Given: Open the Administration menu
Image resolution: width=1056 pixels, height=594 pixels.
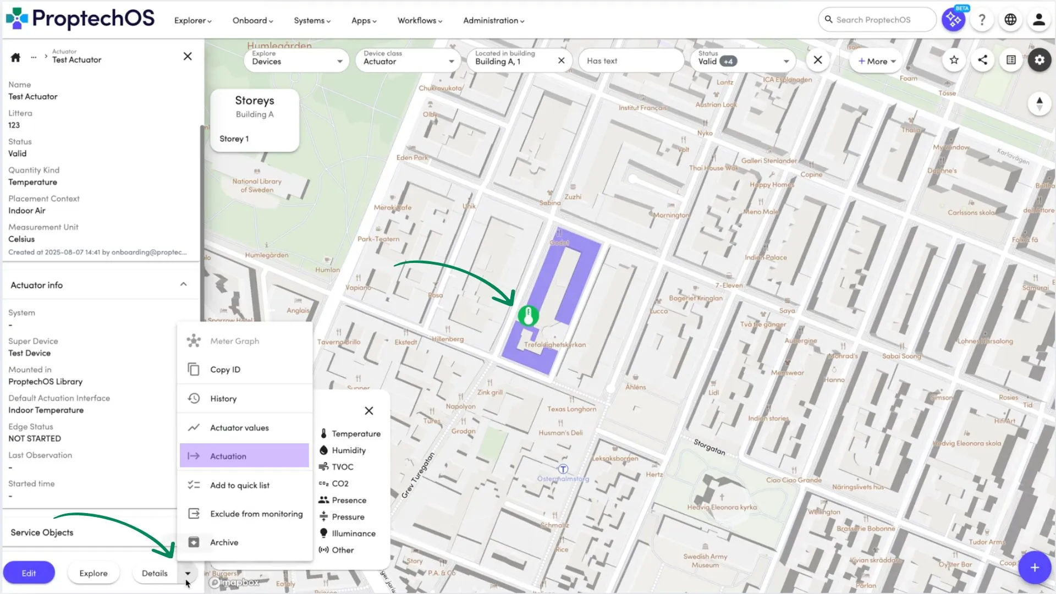Looking at the screenshot, I should coord(494,20).
